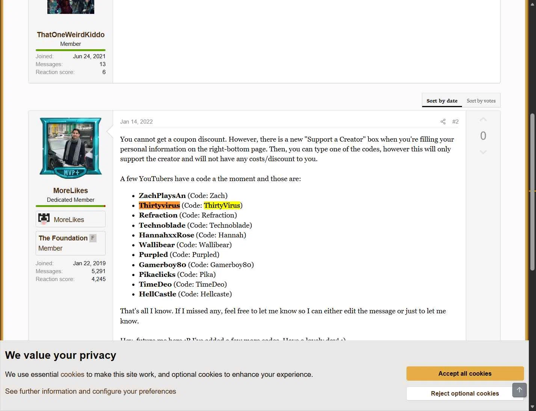
Task: Reject optional cookies
Action: [465, 393]
